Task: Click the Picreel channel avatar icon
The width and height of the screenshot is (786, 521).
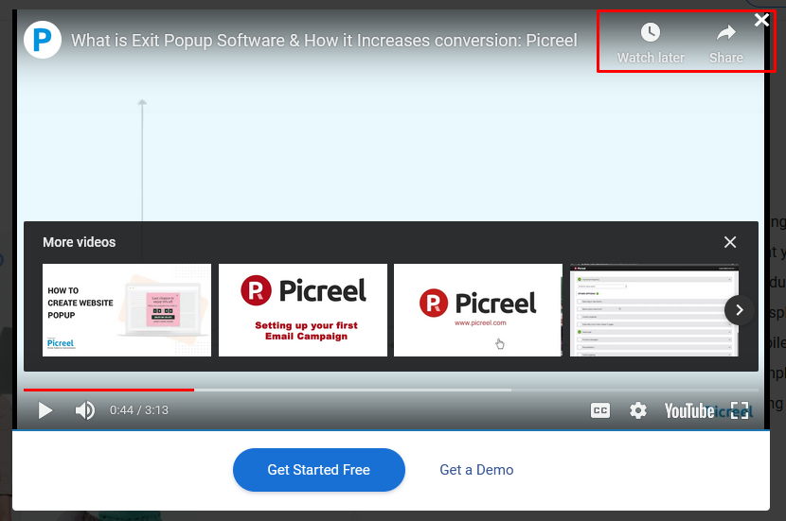Action: (x=43, y=40)
